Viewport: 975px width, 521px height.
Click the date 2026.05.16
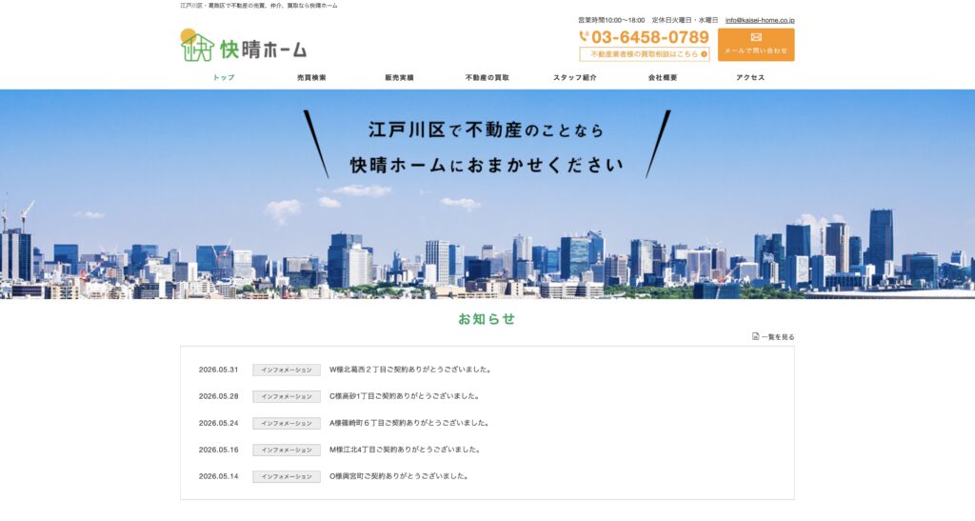click(218, 450)
